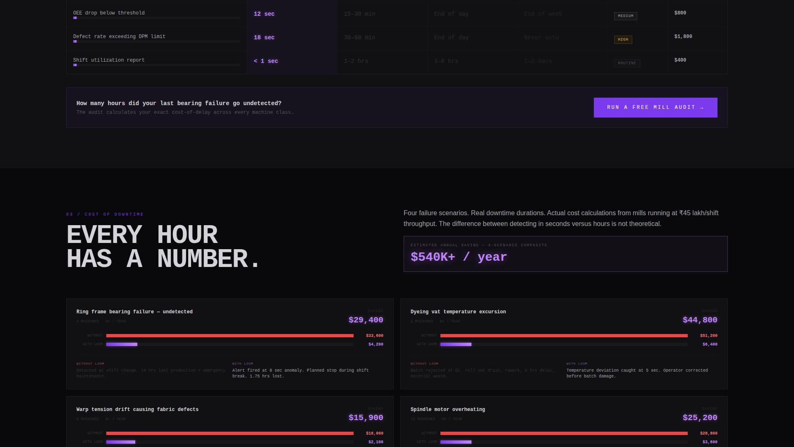Viewport: 794px width, 447px height.
Task: Open the 'Ring frame bearing failure — undetected' card title
Action: click(134, 312)
